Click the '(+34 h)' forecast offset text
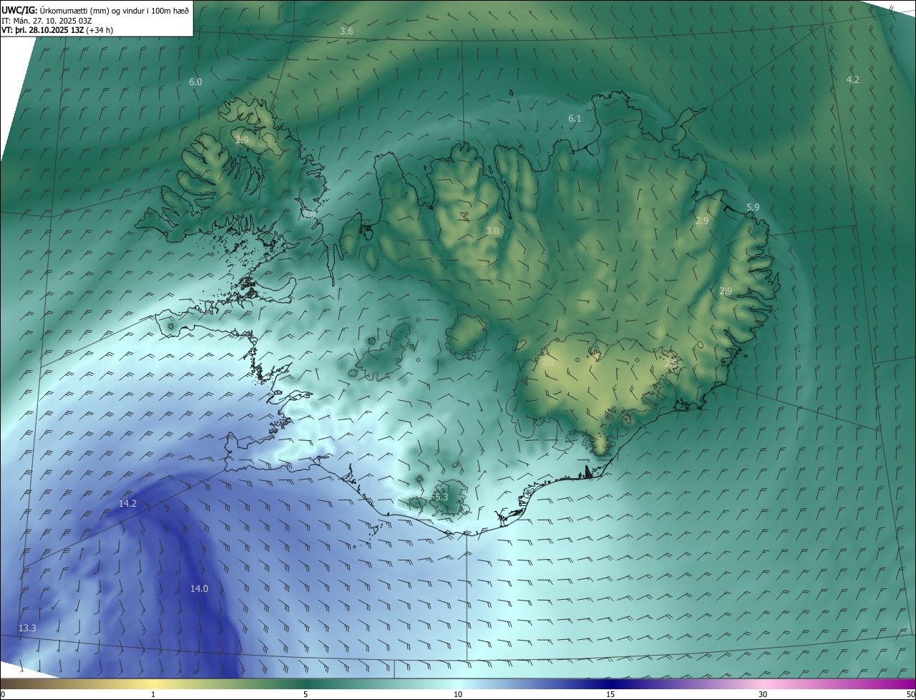 99,30
